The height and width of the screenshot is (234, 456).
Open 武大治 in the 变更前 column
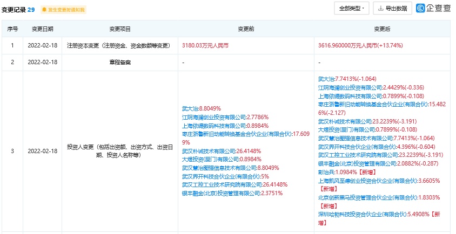190,108
